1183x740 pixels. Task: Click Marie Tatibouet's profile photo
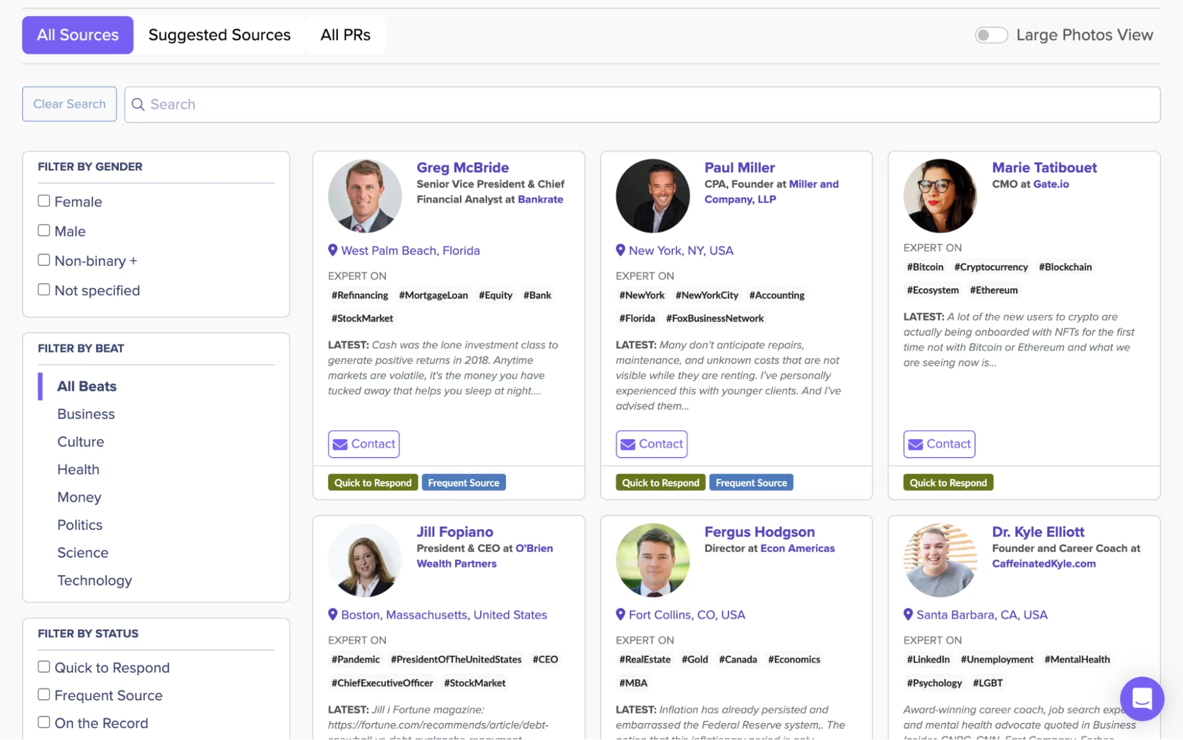[x=940, y=196]
